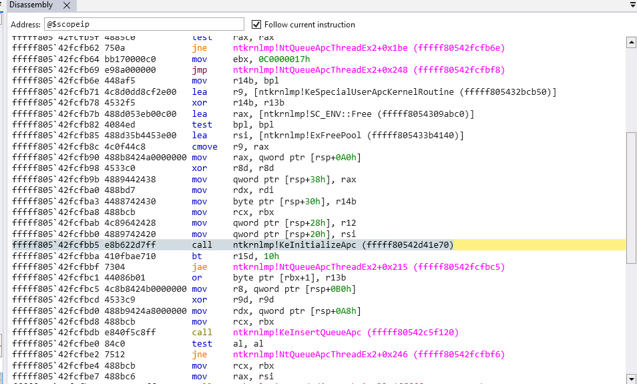Follow the NtQueueApcThreadEx2+0x248 jmp target
Viewport: 637px width, 384px height.
pyautogui.click(x=369, y=69)
